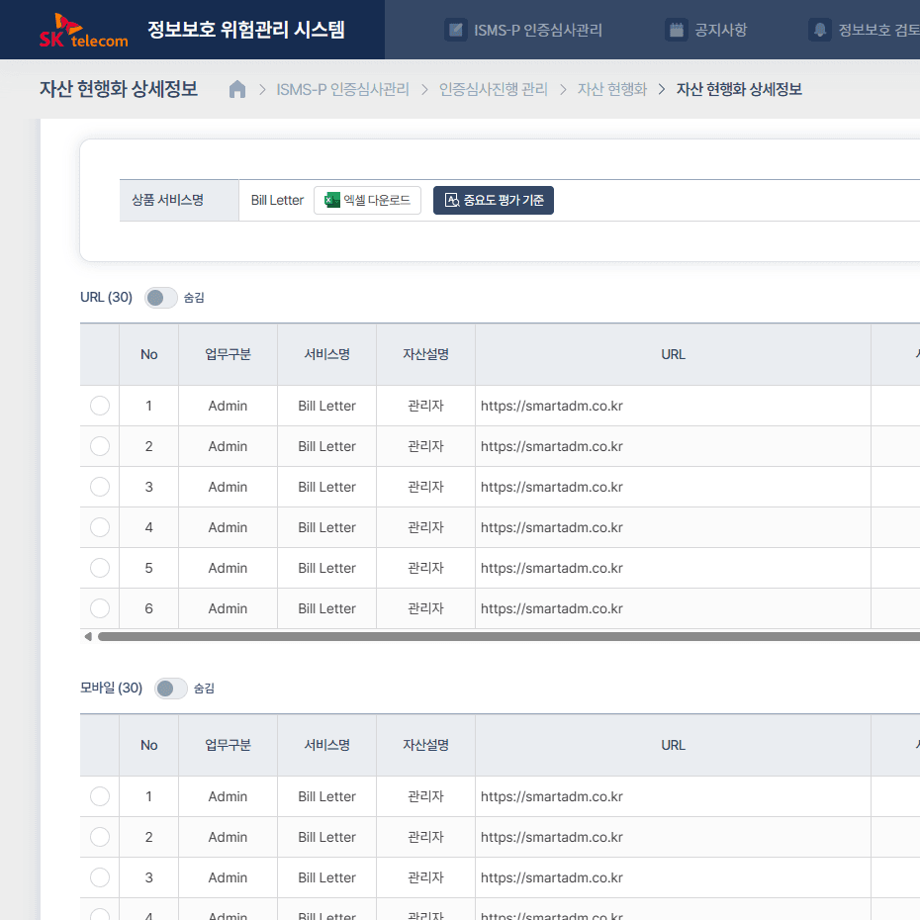Viewport: 920px width, 920px height.
Task: Go to 자산 현행화 breadcrumb link
Action: click(x=611, y=90)
